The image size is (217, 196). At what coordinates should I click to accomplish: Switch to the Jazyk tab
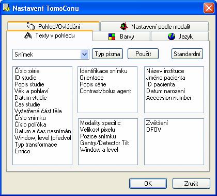[180, 37]
